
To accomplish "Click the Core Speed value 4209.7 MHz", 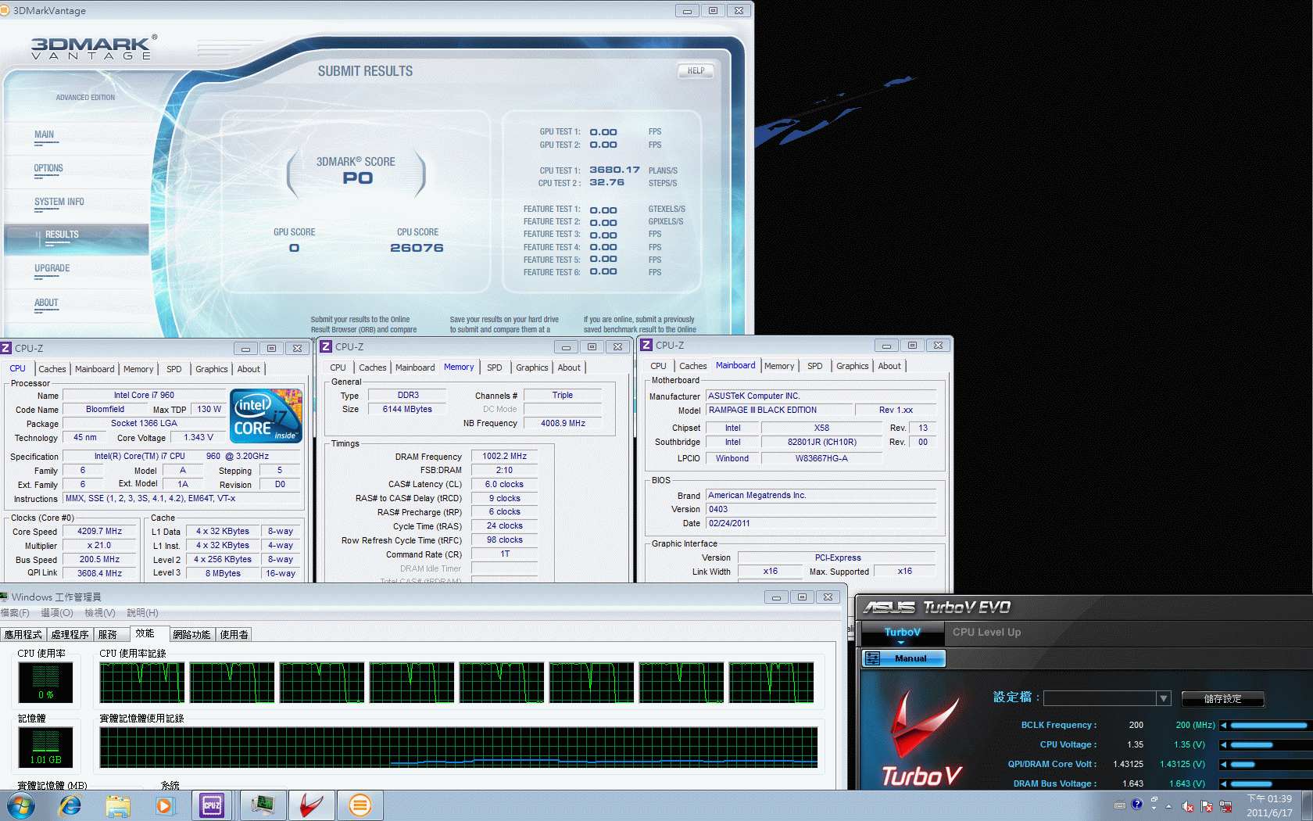I will [100, 531].
